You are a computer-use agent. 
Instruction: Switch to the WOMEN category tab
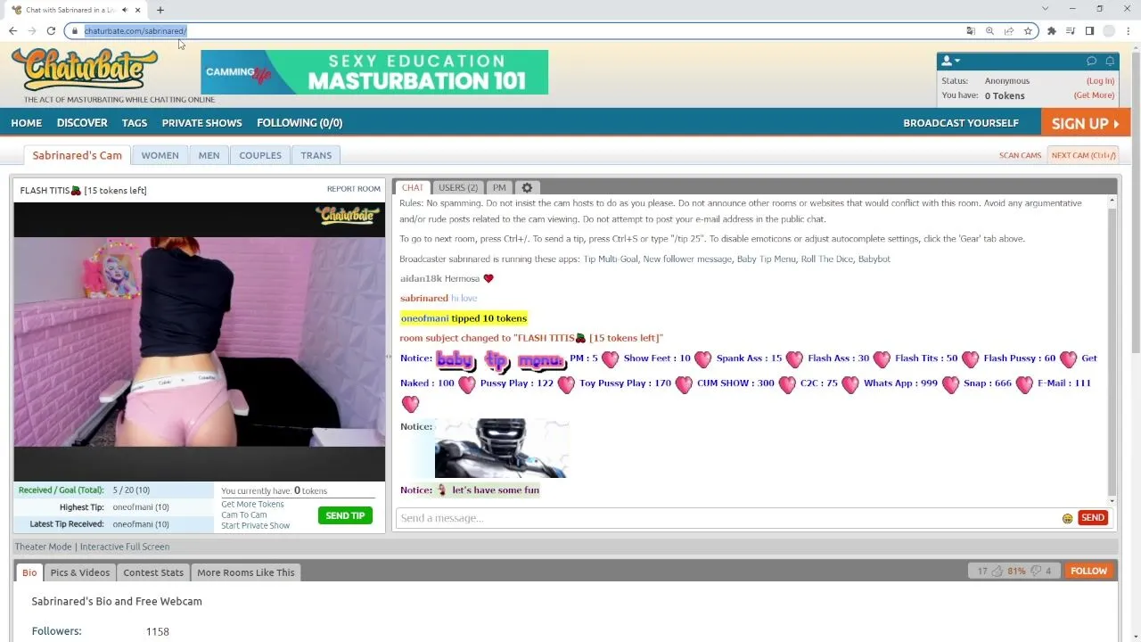(160, 155)
